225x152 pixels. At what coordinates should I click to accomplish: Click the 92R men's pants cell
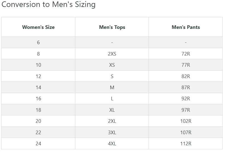pyautogui.click(x=186, y=99)
